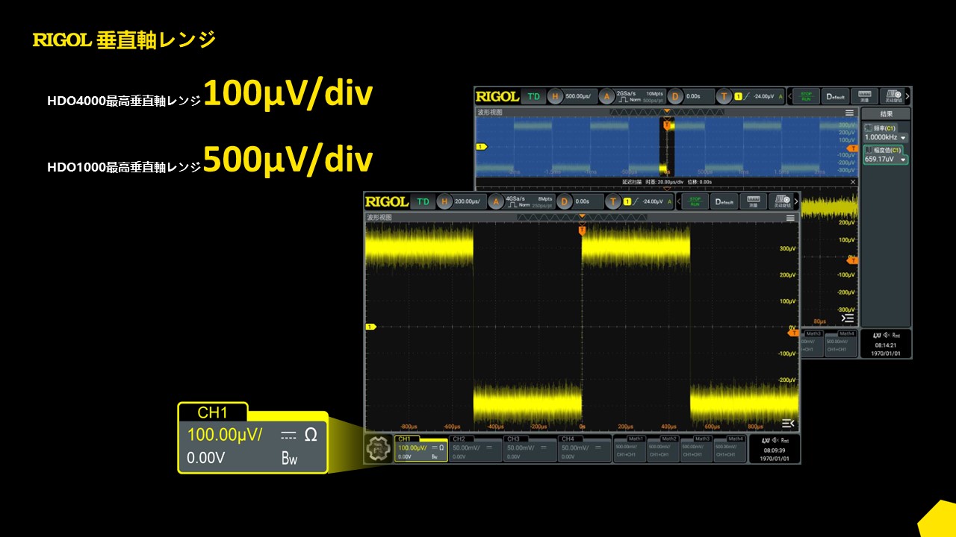Click the Default button on back scope
The height and width of the screenshot is (537, 956).
(x=836, y=96)
